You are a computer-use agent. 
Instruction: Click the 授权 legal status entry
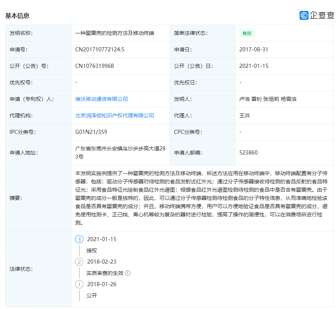[92, 250]
